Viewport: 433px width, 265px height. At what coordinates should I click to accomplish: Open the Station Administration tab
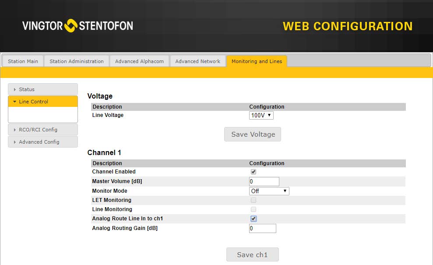(x=77, y=61)
